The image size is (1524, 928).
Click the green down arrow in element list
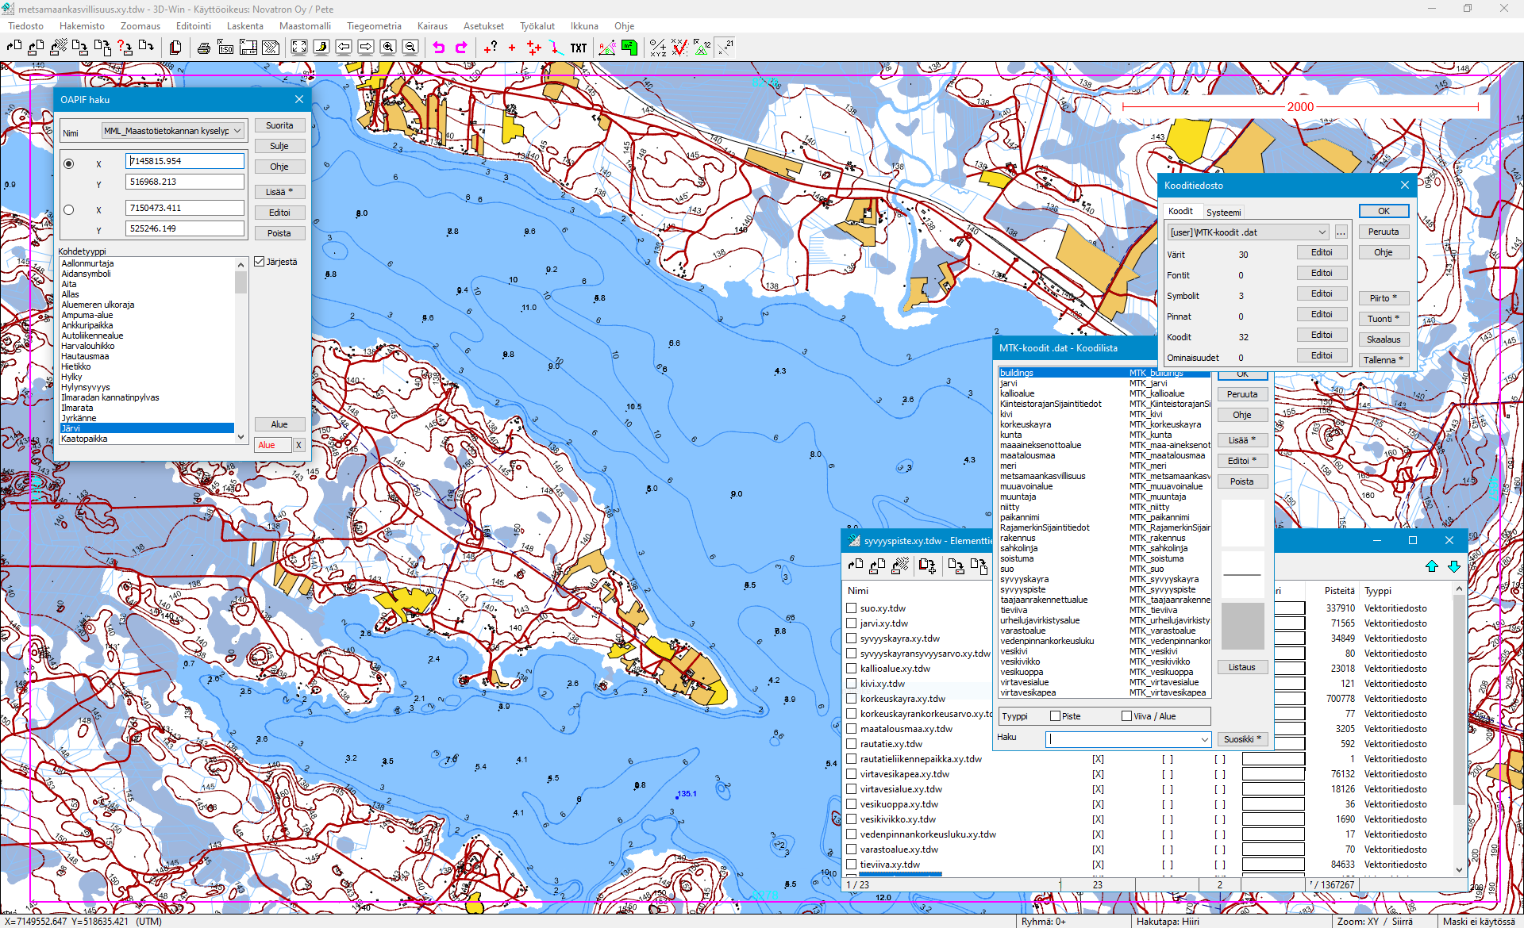tap(1454, 566)
